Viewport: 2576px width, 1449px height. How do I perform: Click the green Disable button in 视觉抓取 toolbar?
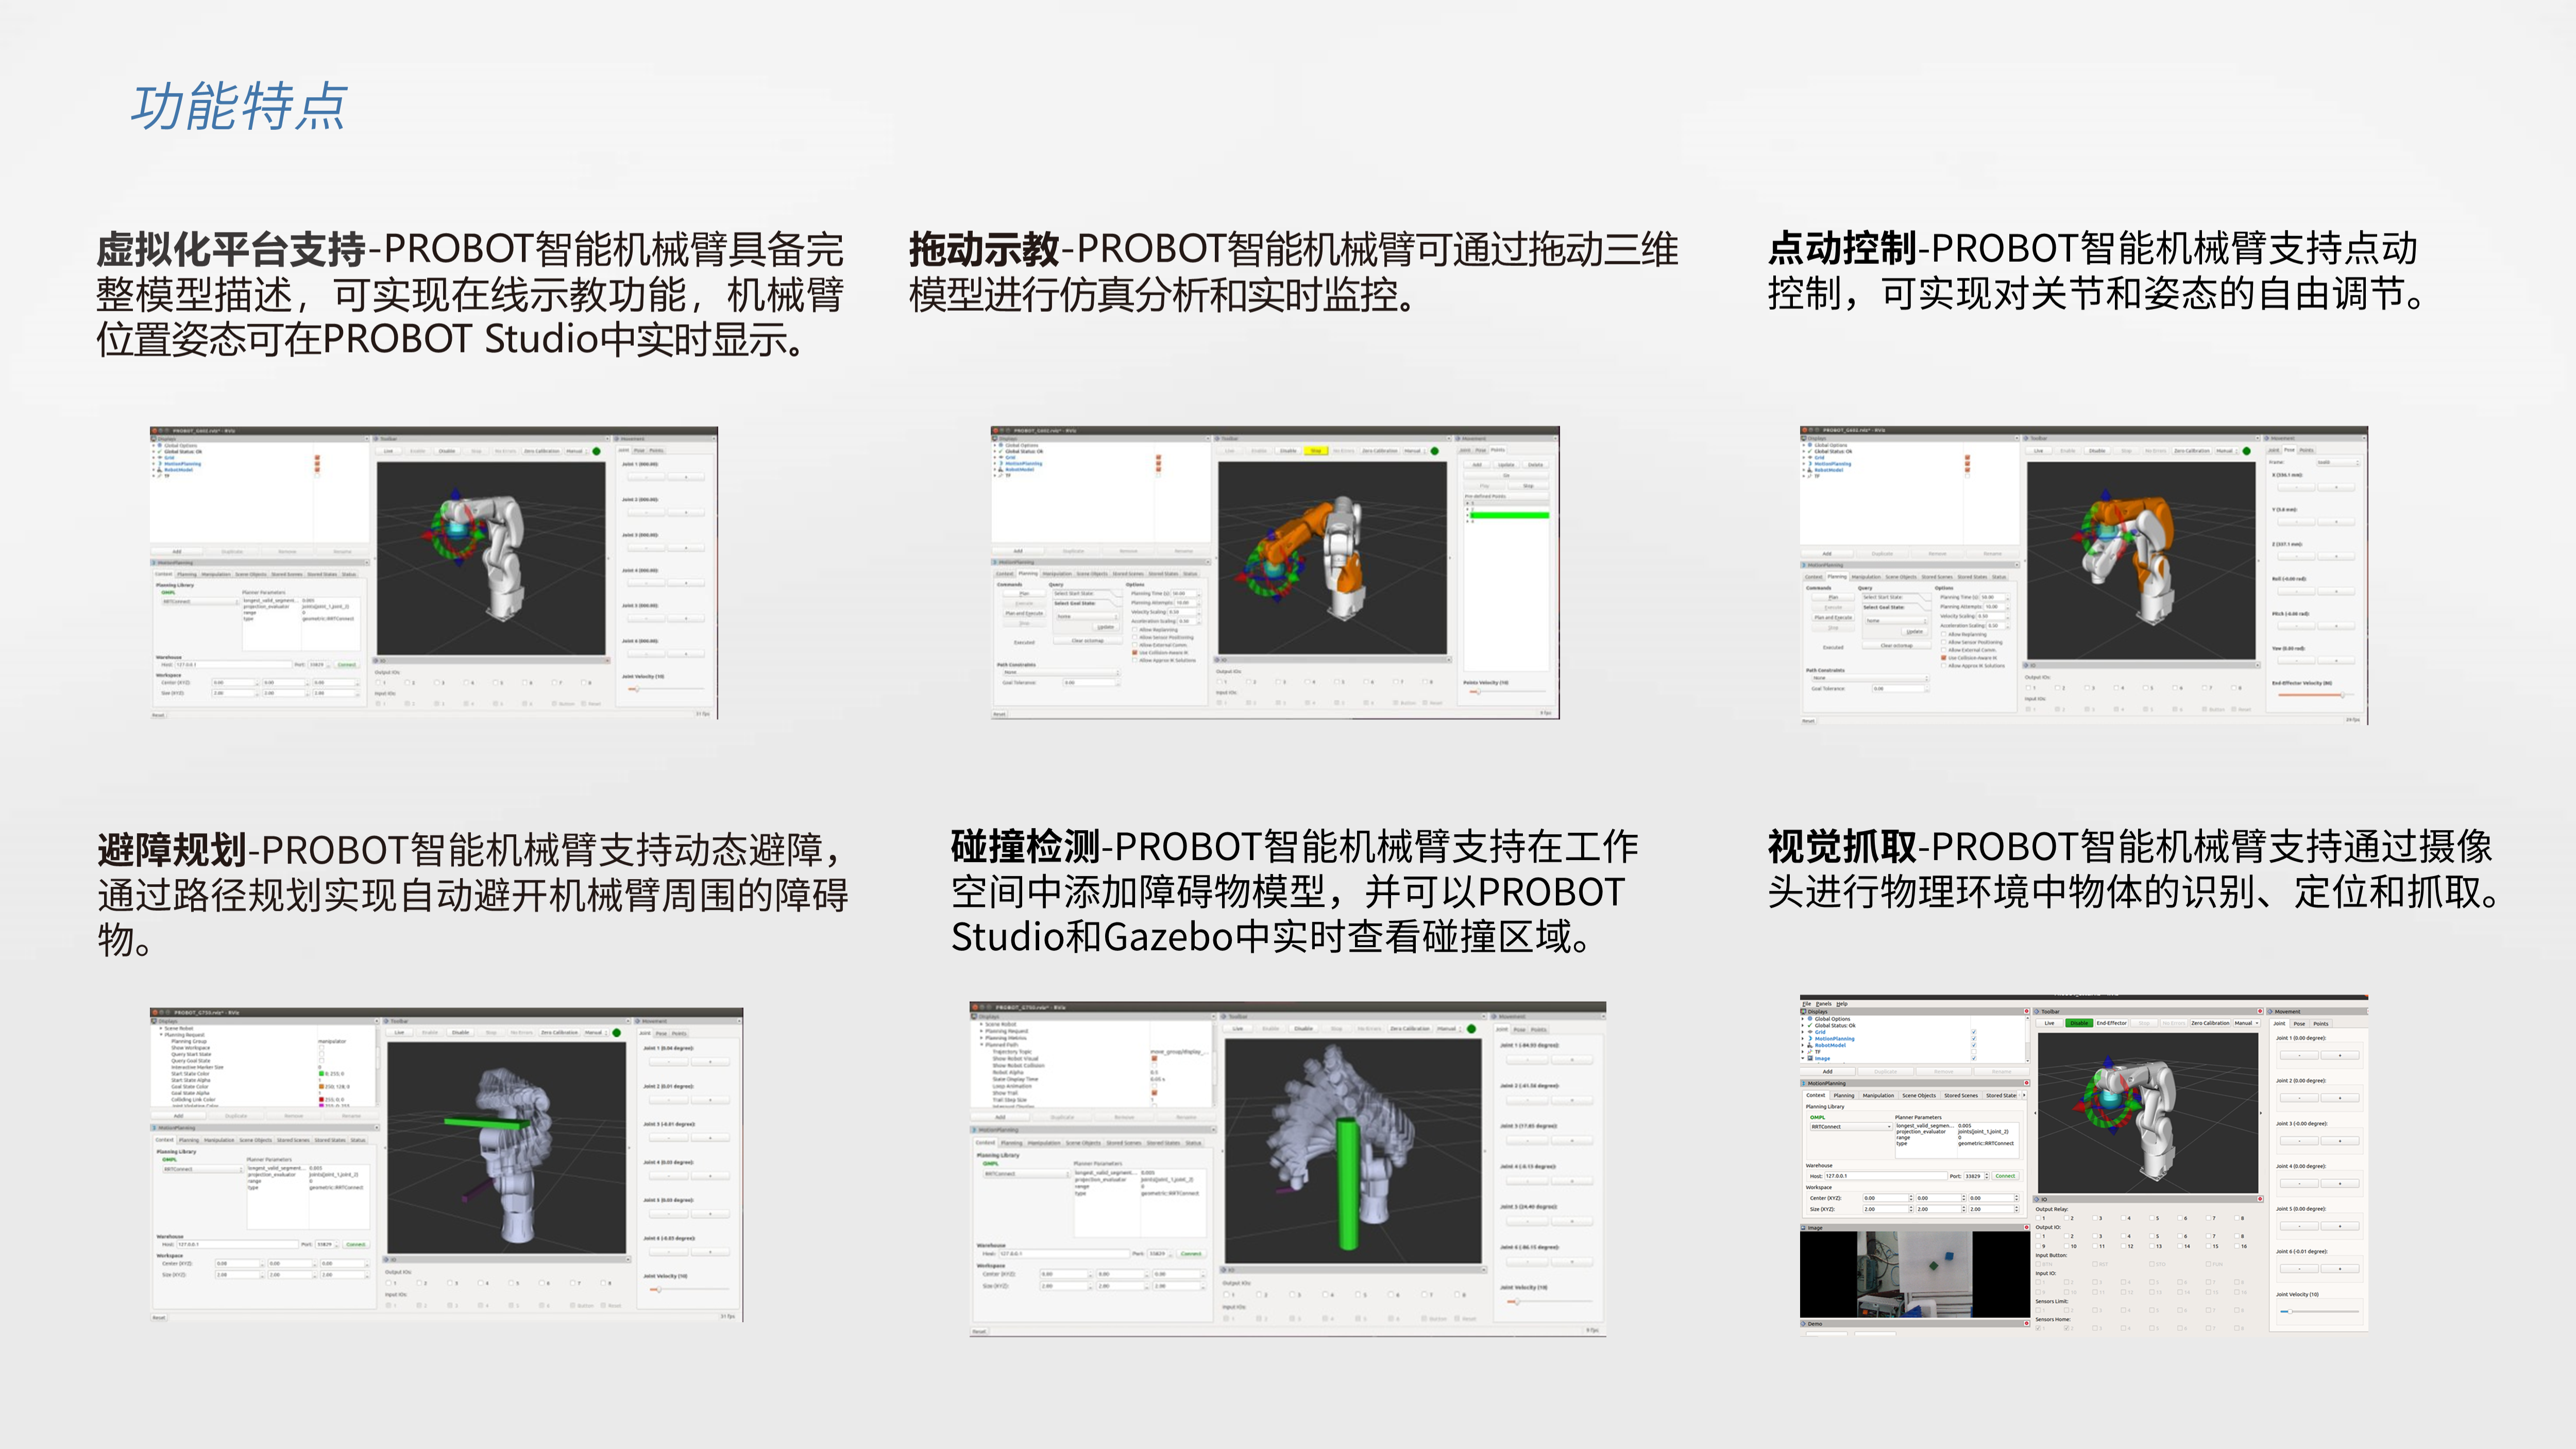tap(2080, 1023)
